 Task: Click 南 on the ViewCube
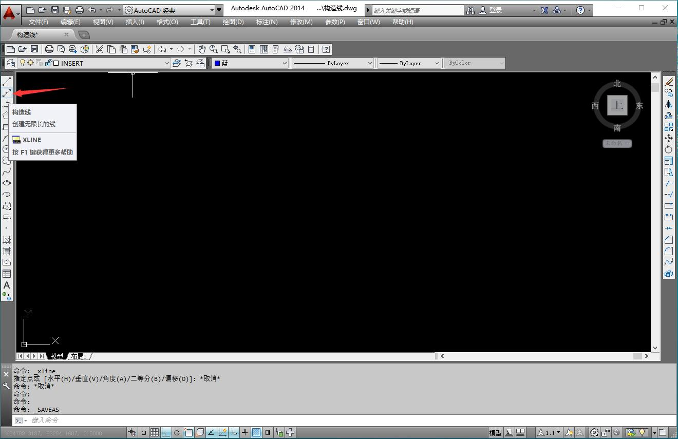click(x=617, y=127)
